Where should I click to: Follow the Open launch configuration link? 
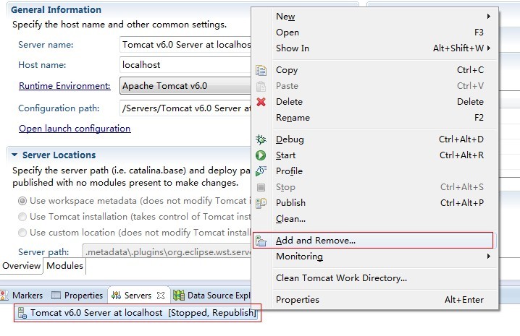pyautogui.click(x=75, y=129)
